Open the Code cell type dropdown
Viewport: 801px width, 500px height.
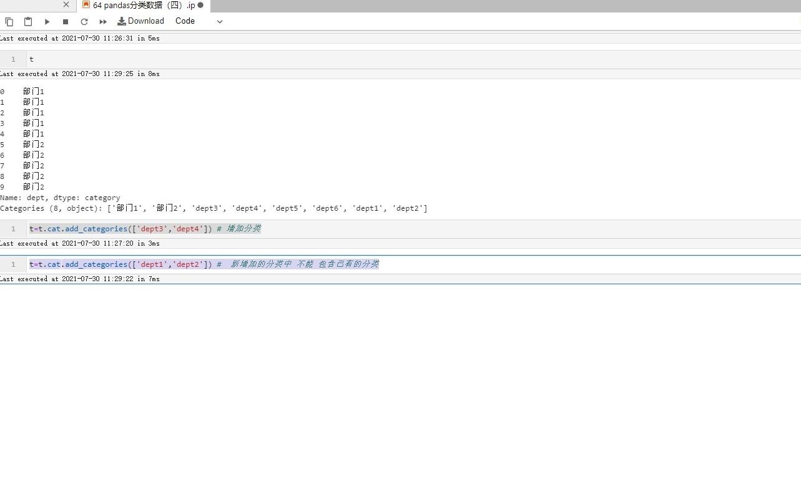[199, 21]
